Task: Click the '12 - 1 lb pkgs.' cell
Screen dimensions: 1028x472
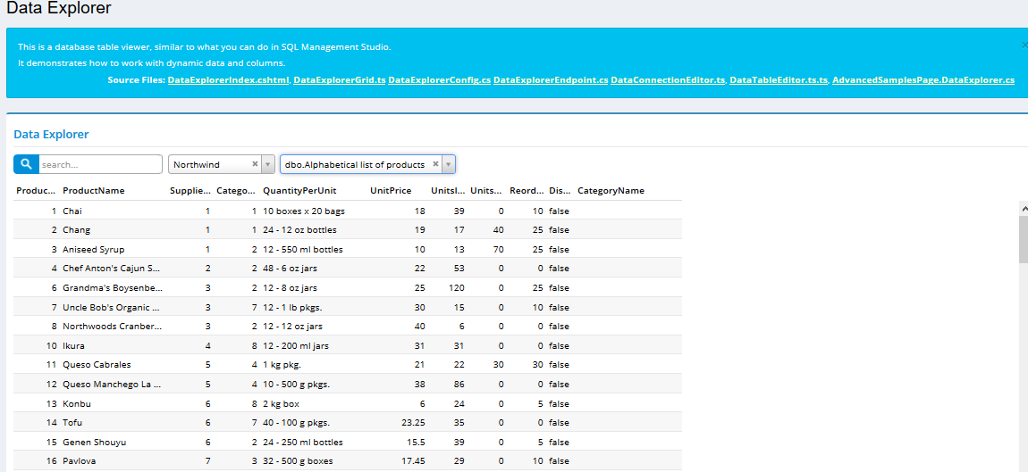Action: tap(292, 307)
